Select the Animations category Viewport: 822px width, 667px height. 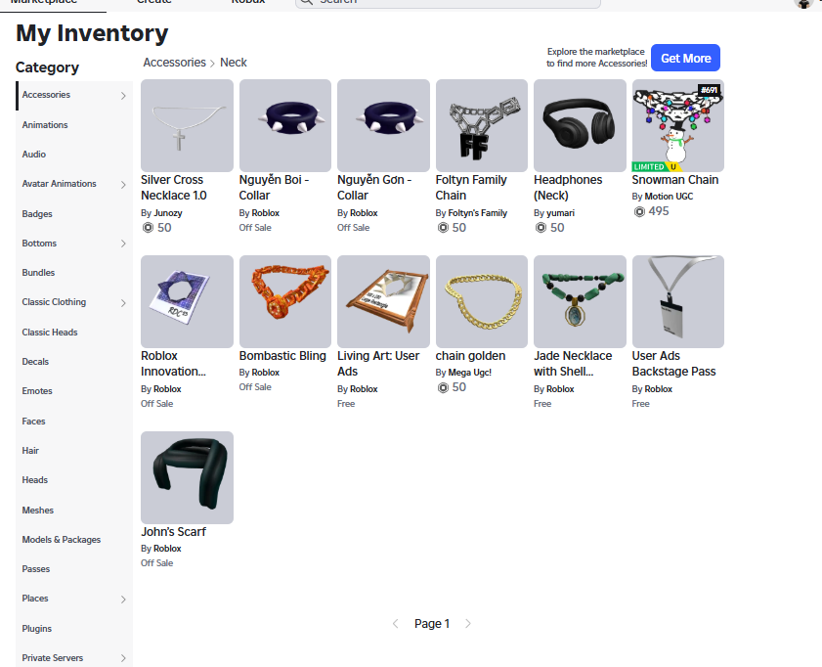[45, 125]
